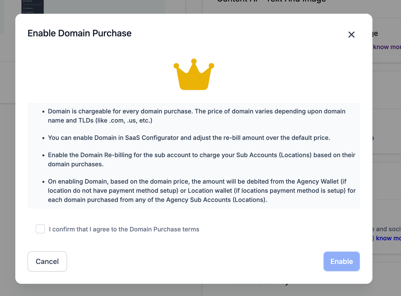Close the Enable Domain Purchase dialog
The width and height of the screenshot is (401, 296).
coord(352,35)
